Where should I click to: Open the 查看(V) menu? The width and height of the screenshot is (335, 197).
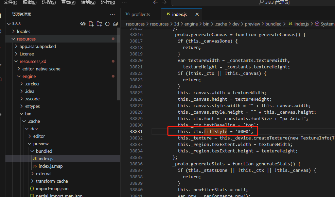click(68, 2)
